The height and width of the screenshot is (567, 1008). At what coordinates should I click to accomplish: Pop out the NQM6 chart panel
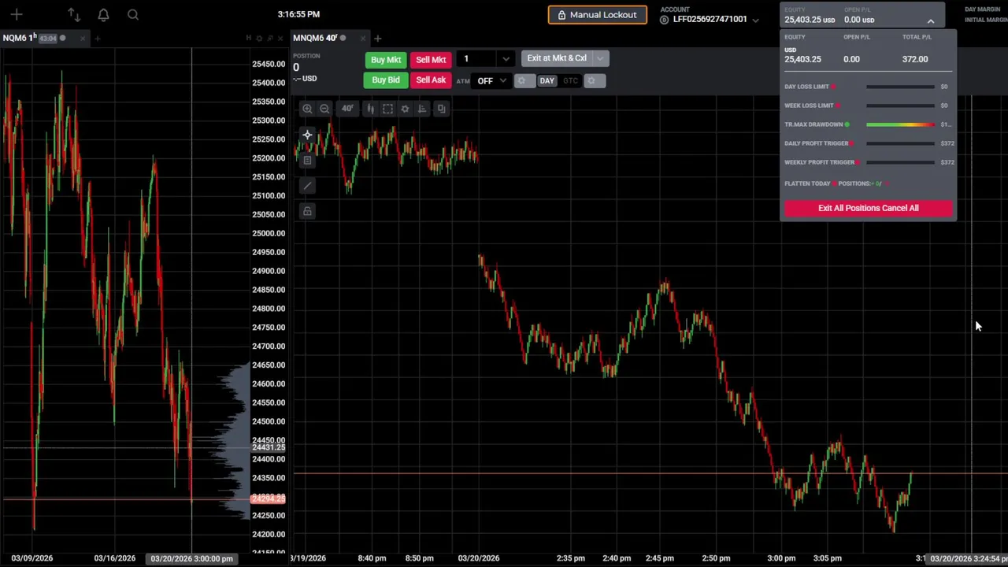(270, 38)
